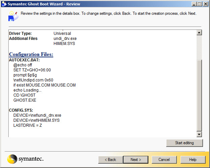The height and width of the screenshot is (168, 210).
Task: Click the Additional Files label
Action: [23, 39]
